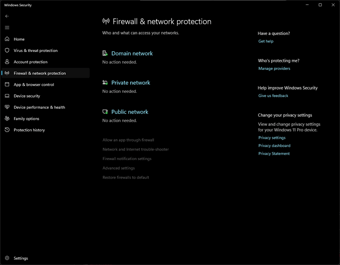The width and height of the screenshot is (340, 265).
Task: Expand the hamburger navigation menu
Action: coord(7,28)
